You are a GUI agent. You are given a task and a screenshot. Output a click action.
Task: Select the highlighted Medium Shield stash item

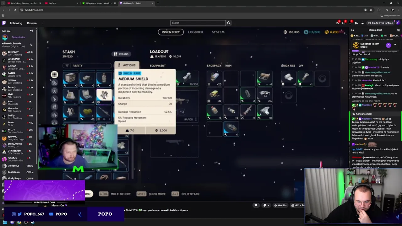click(x=104, y=96)
